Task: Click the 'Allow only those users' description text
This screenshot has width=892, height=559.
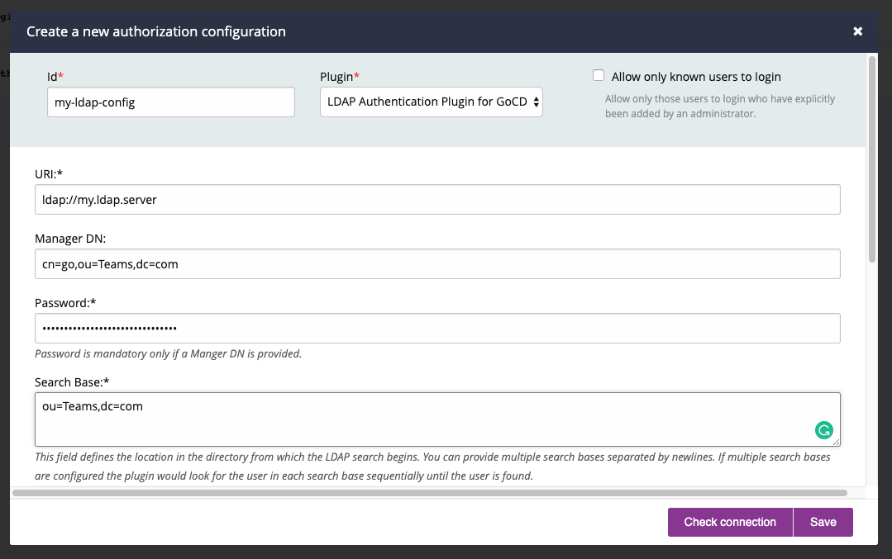Action: point(719,107)
